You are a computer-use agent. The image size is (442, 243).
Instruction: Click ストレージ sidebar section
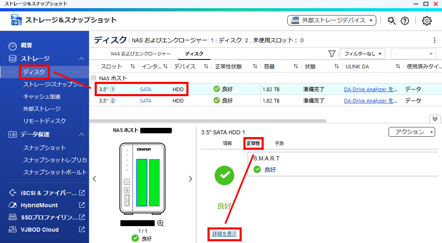pos(35,59)
